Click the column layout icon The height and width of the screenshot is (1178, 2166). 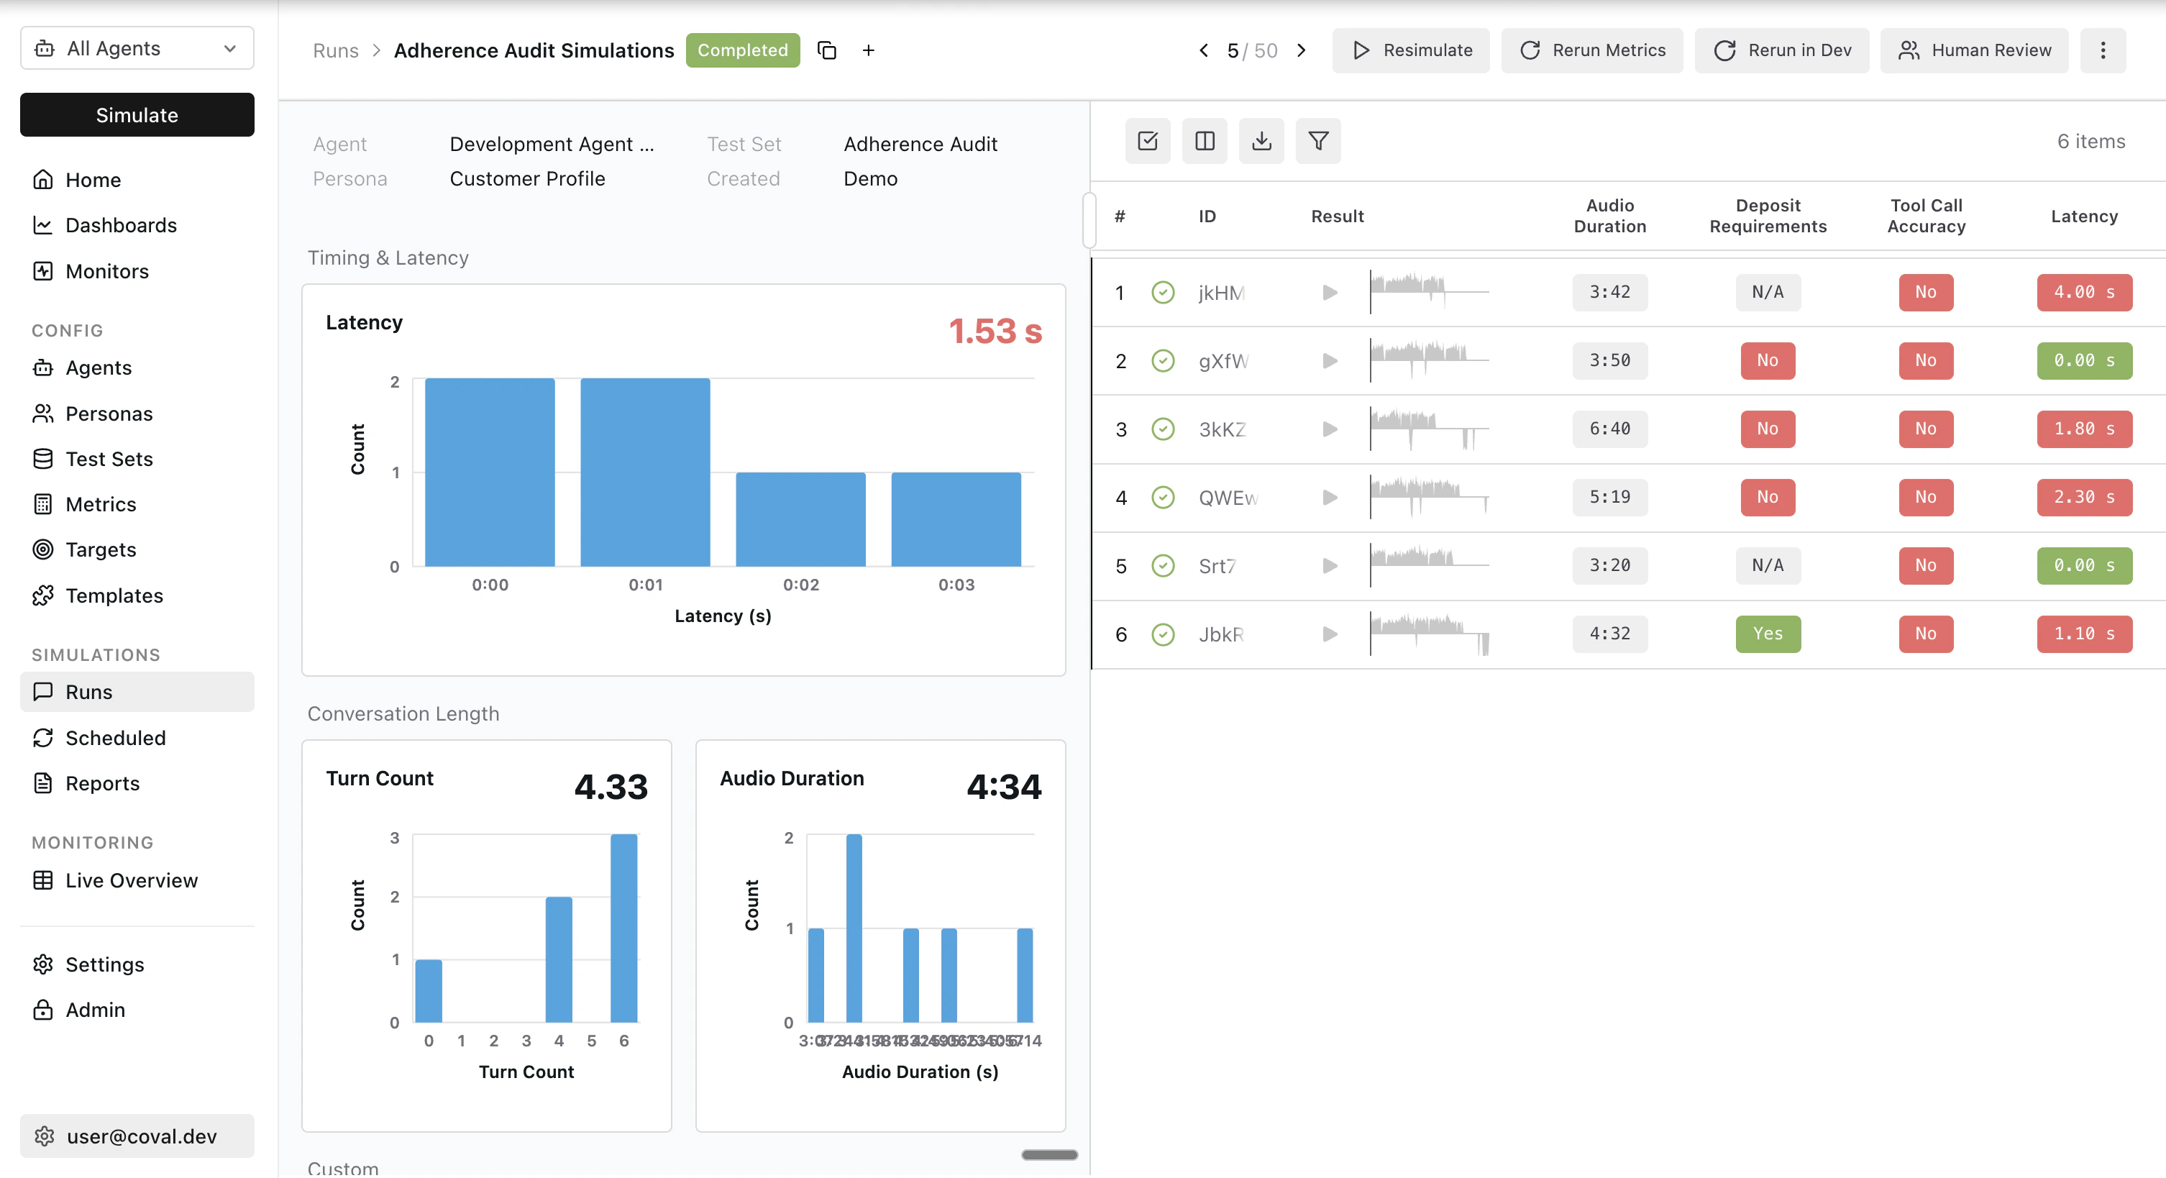coord(1204,141)
